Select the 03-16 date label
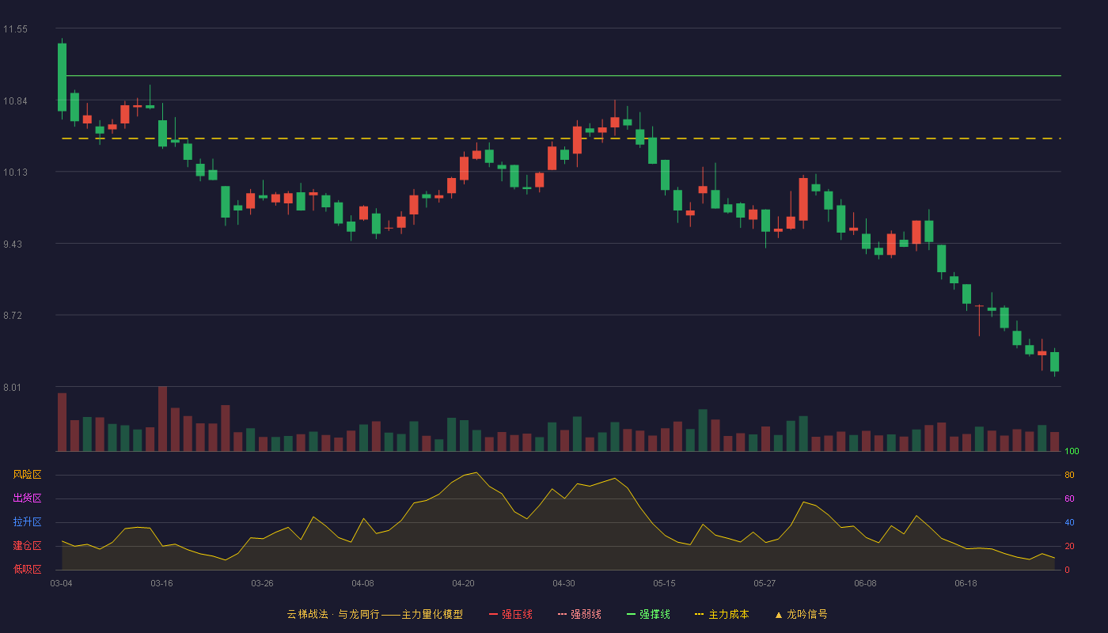Image resolution: width=1108 pixels, height=633 pixels. 161,583
